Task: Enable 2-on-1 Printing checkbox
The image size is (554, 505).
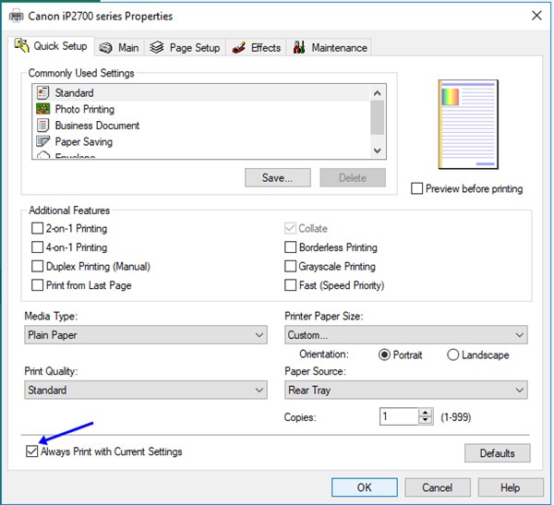Action: (x=37, y=228)
